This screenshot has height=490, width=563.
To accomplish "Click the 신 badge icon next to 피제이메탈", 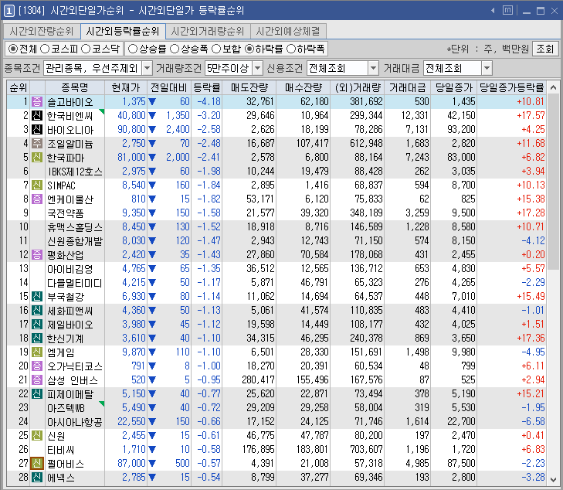I will (x=37, y=393).
